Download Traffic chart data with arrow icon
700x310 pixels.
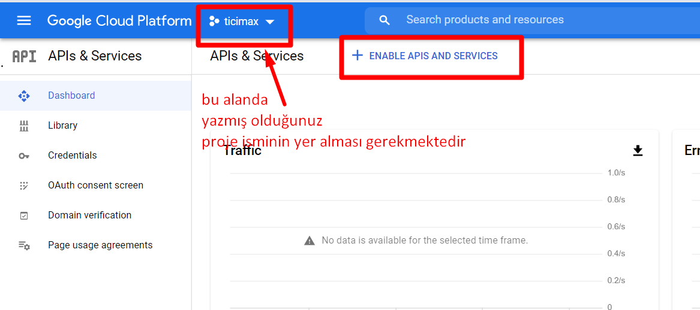click(638, 151)
